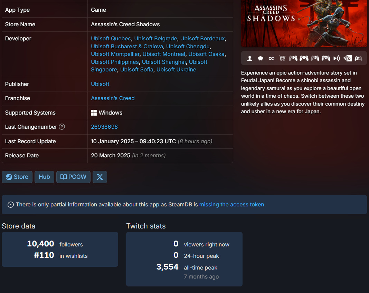Viewport: 369px width, 293px height.
Task: Open the X social button
Action: coord(100,177)
